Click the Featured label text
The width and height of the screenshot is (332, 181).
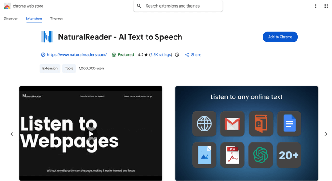(126, 55)
